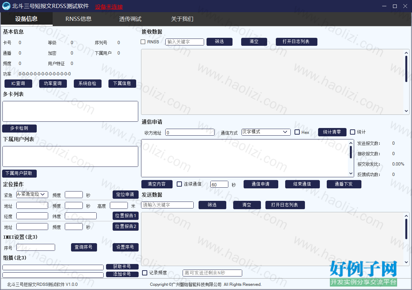The width and height of the screenshot is (412, 290).
Task: Click the 多卡检测 button
Action: coord(19,128)
